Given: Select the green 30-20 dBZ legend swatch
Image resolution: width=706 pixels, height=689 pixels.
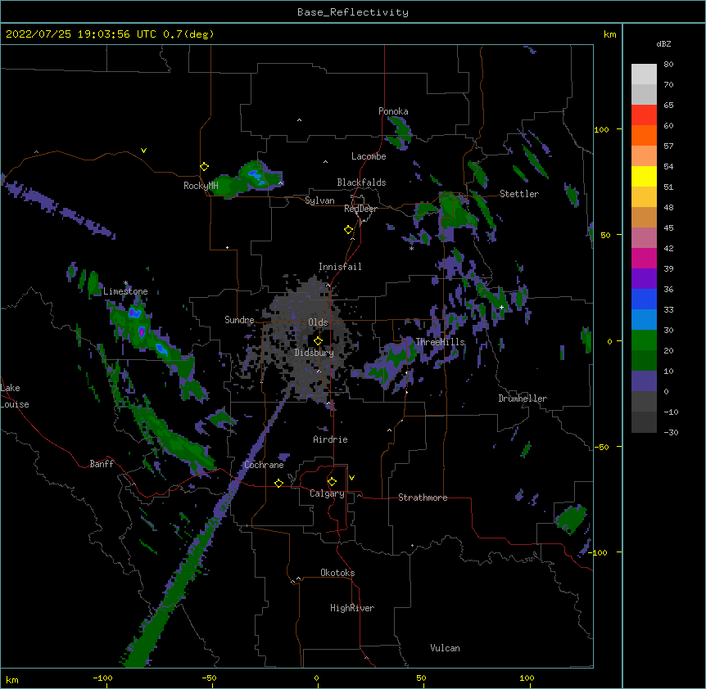Looking at the screenshot, I should [644, 340].
